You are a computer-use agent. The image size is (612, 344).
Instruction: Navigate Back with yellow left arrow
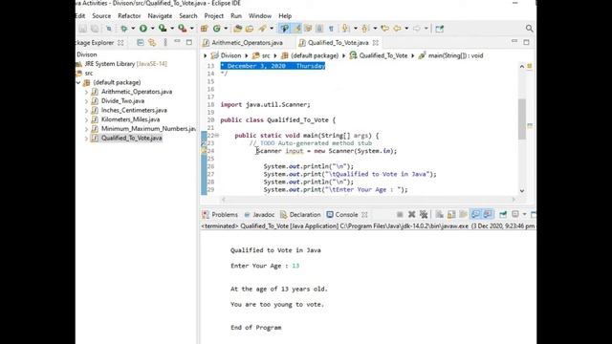pyautogui.click(x=398, y=29)
